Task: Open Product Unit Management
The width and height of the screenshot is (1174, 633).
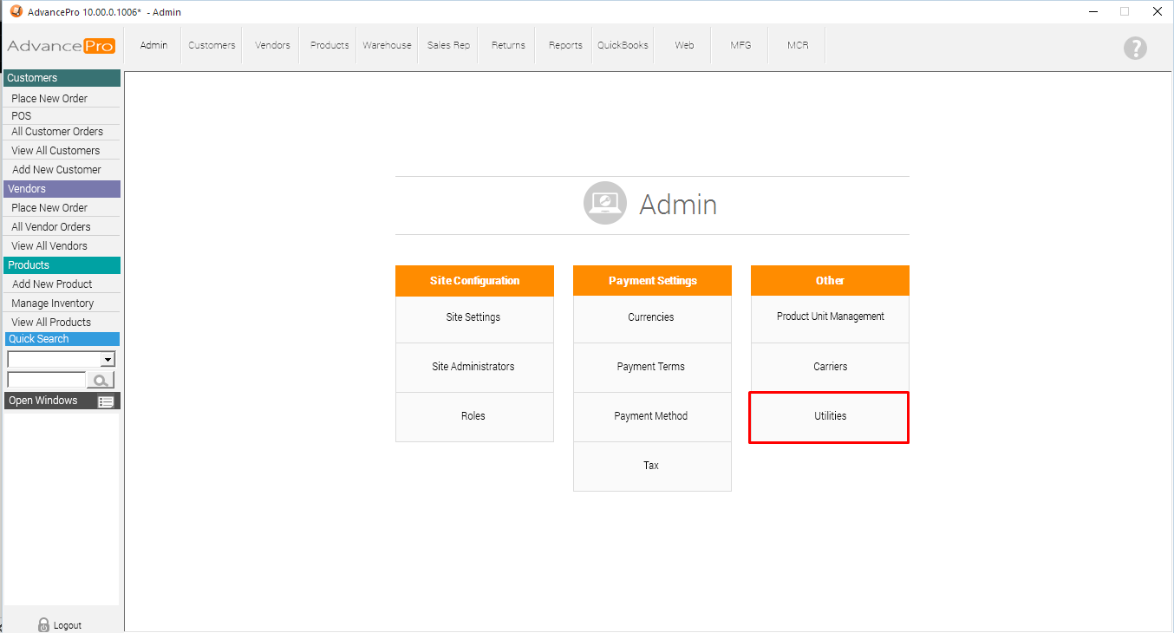Action: [830, 317]
